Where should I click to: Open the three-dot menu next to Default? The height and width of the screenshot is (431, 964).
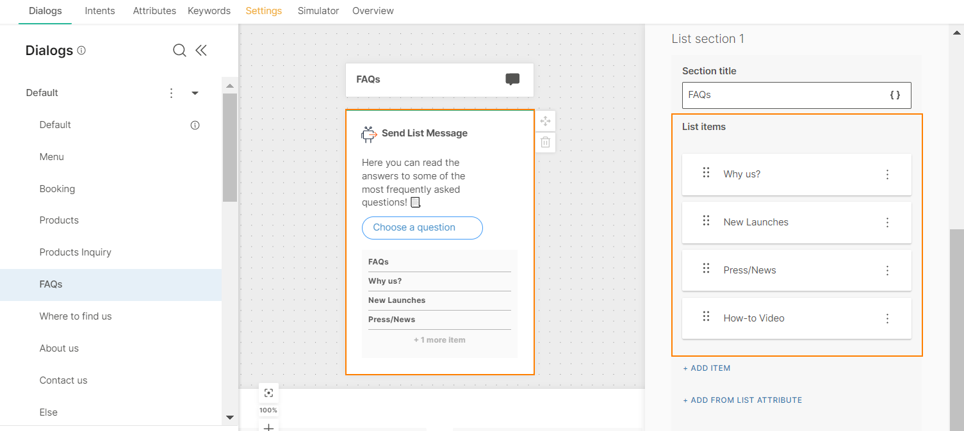point(171,93)
